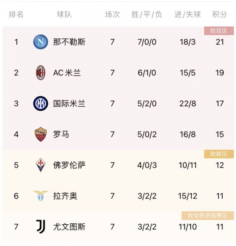Click the 欧冠区 zone label
Image resolution: width=236 pixels, height=246 pixels.
[x=219, y=31]
